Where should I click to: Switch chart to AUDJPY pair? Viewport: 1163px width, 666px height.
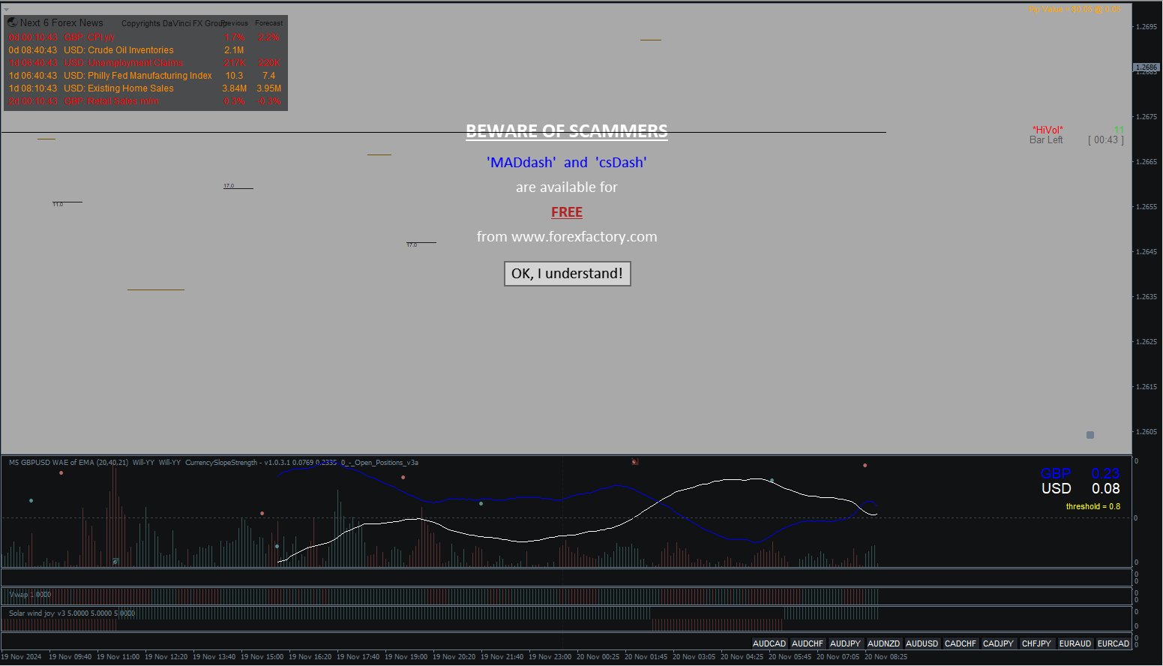846,643
